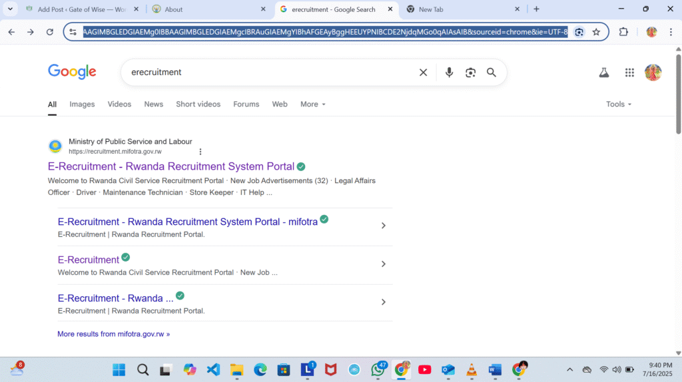This screenshot has height=382, width=682.
Task: Open the recruitment.mifotra.gov.rw URL
Action: tap(115, 152)
